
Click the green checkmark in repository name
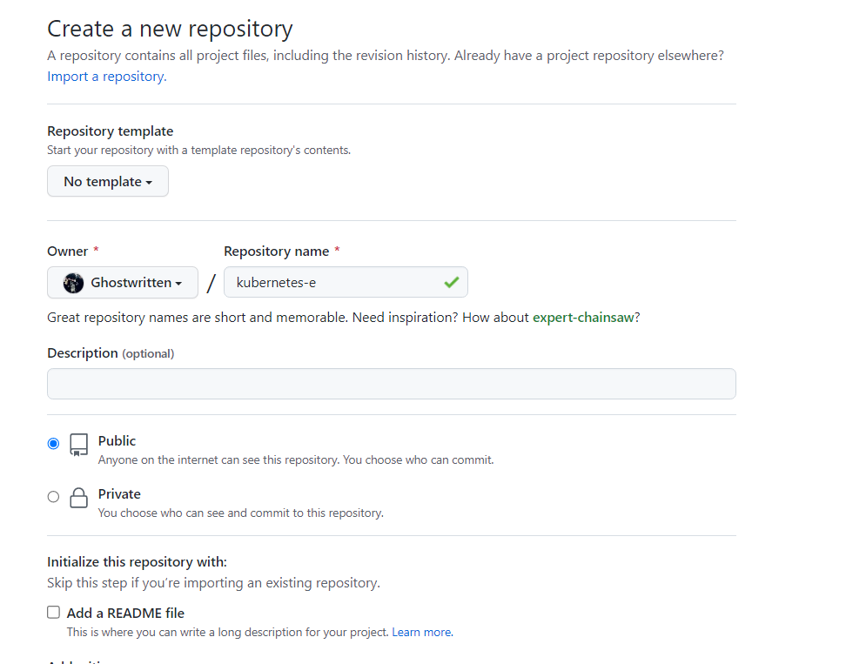coord(452,282)
